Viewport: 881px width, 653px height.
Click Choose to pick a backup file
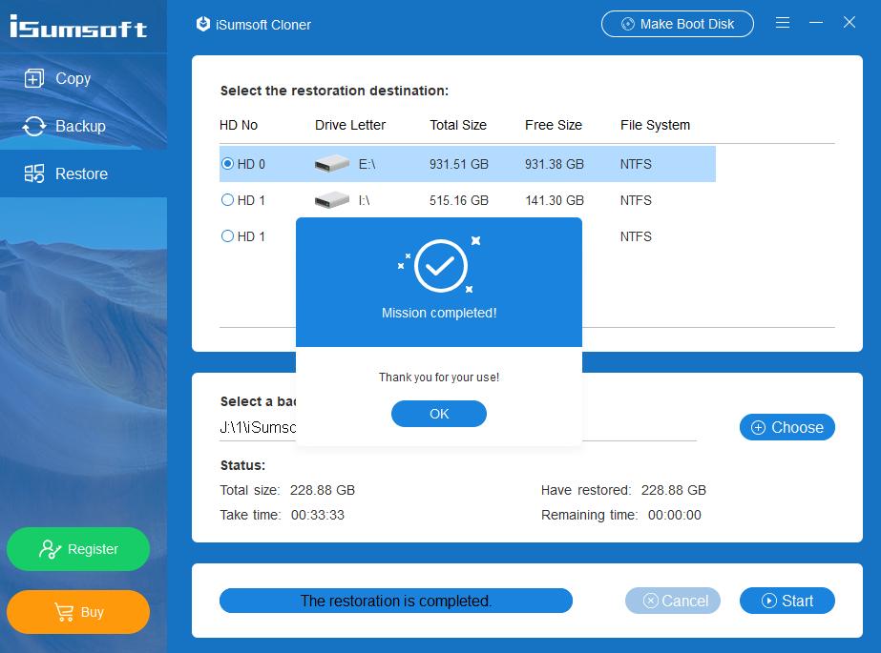(x=787, y=427)
